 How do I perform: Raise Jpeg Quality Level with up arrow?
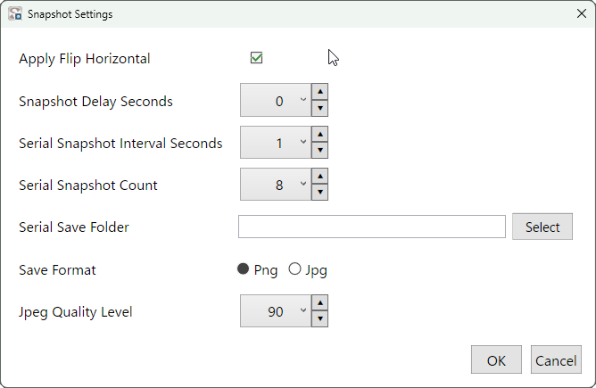[320, 303]
